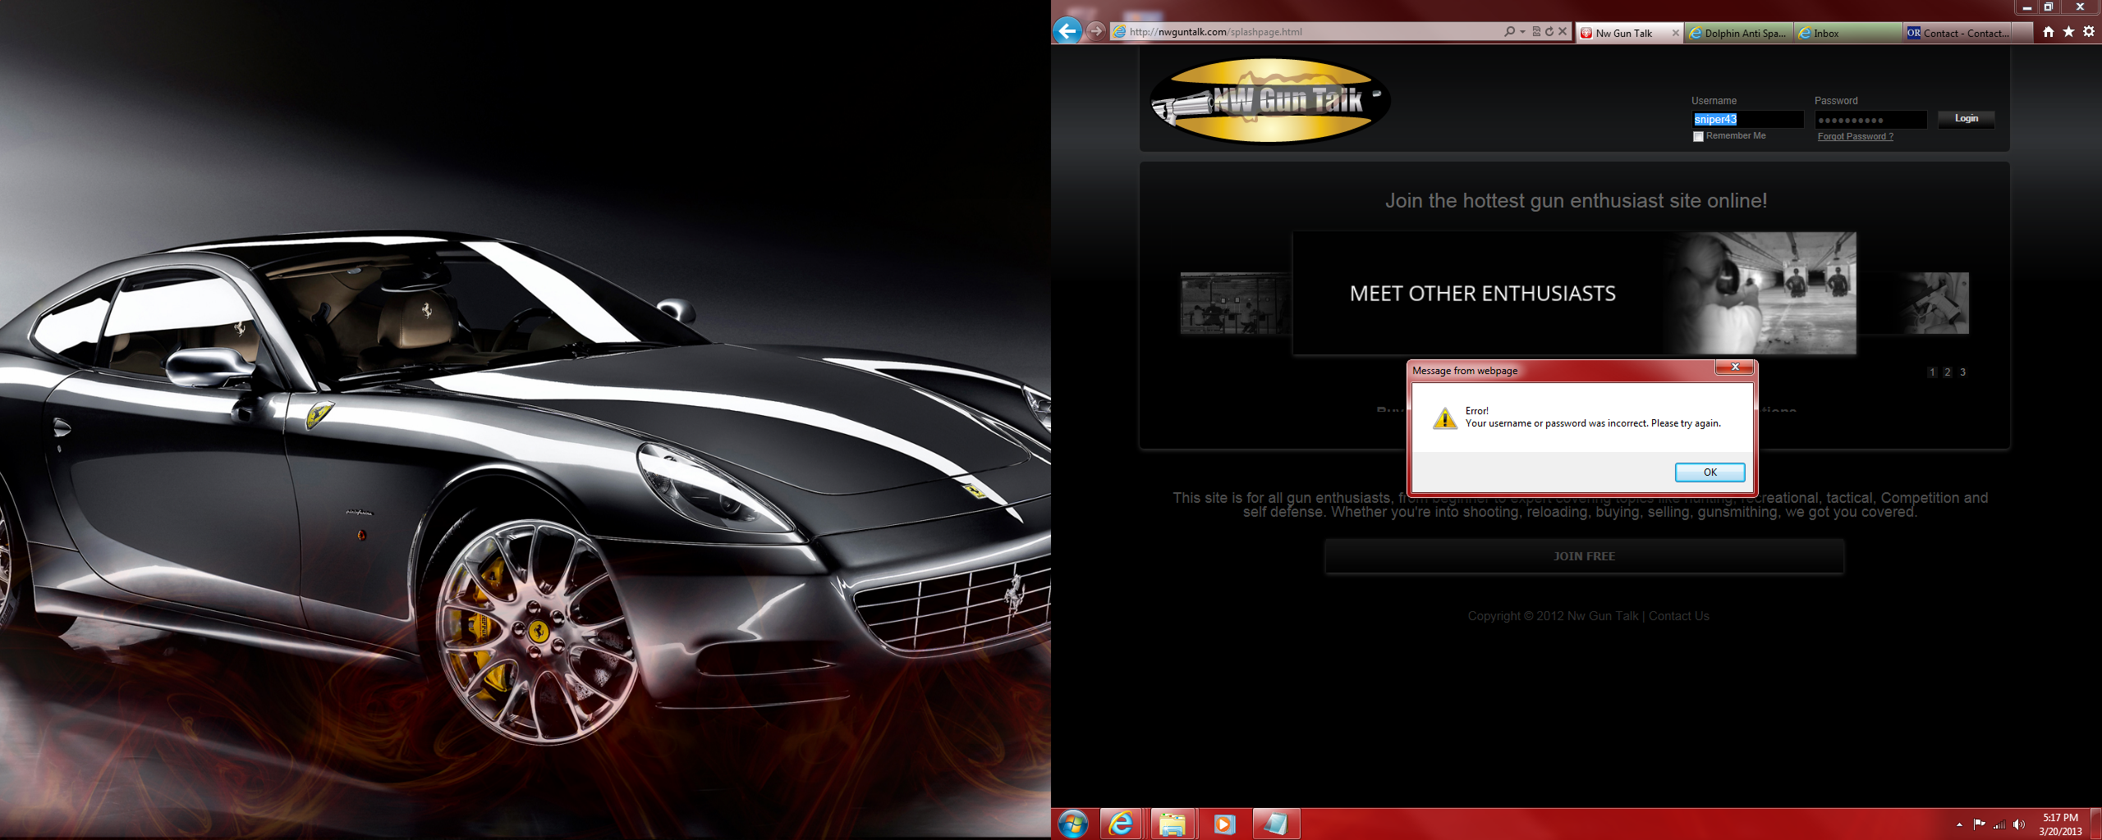Switch to Dolphin Anti Spam tab
2102x840 pixels.
pyautogui.click(x=1737, y=34)
